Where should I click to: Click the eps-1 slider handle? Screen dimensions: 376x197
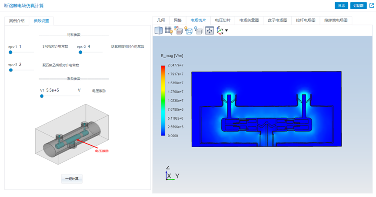coord(10,52)
